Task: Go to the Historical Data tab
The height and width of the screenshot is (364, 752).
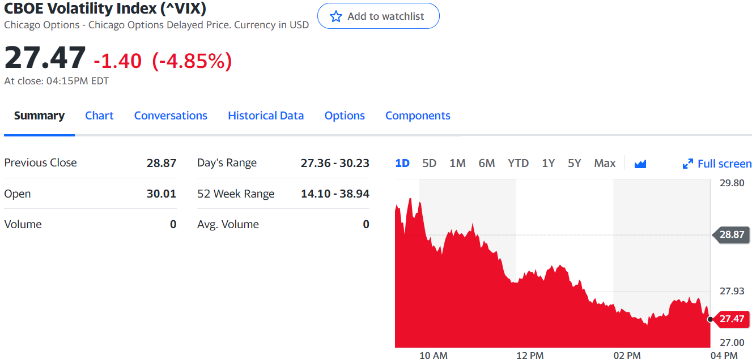Action: [x=266, y=115]
